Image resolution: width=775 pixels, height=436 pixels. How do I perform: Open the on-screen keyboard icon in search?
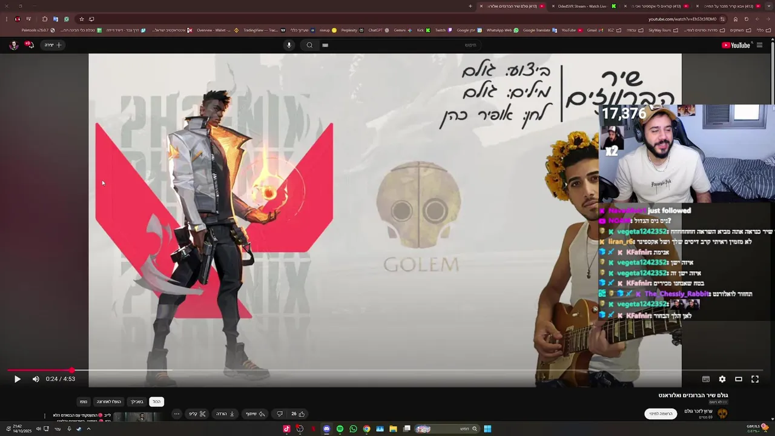325,45
